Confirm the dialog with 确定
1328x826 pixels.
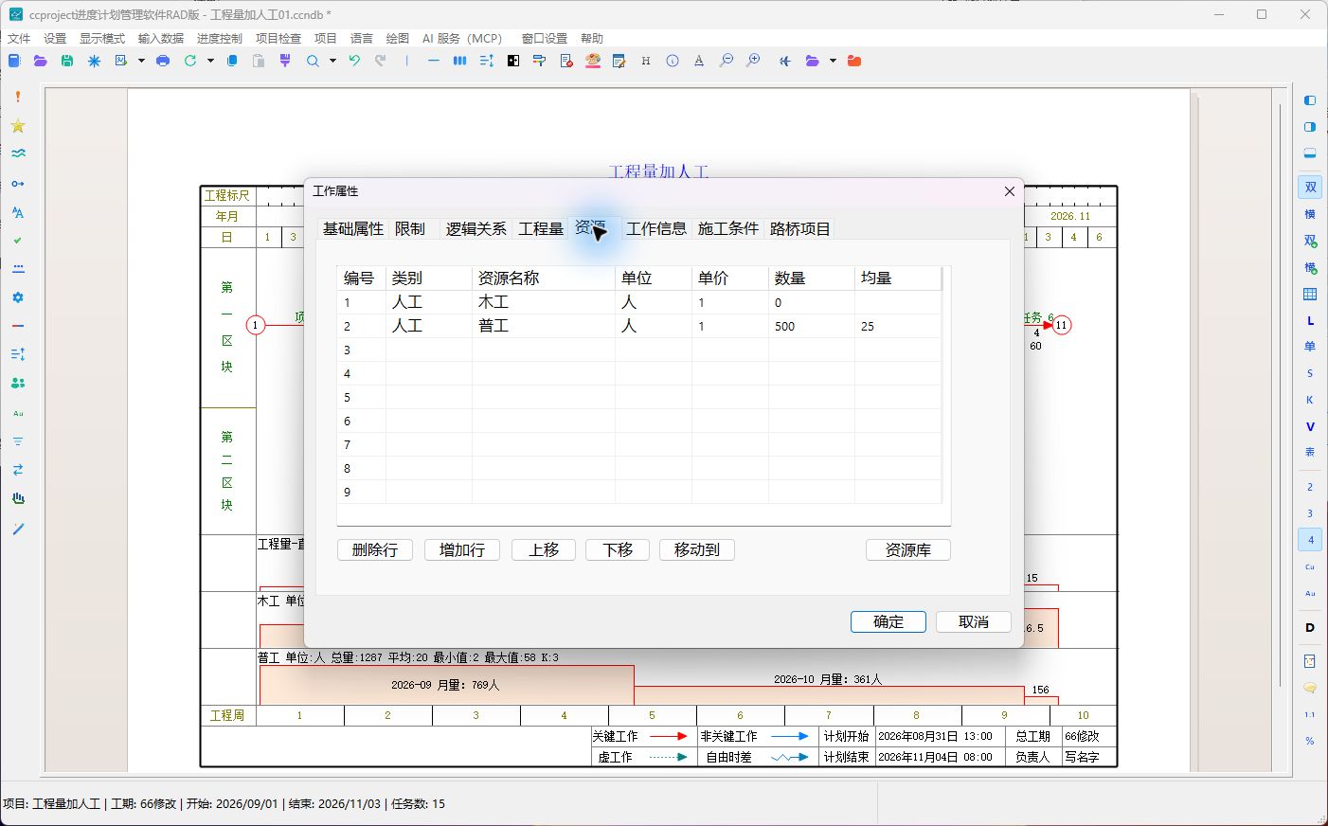pos(888,621)
